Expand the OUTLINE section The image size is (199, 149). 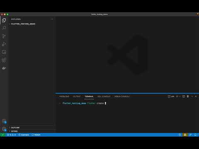[x=15, y=127]
